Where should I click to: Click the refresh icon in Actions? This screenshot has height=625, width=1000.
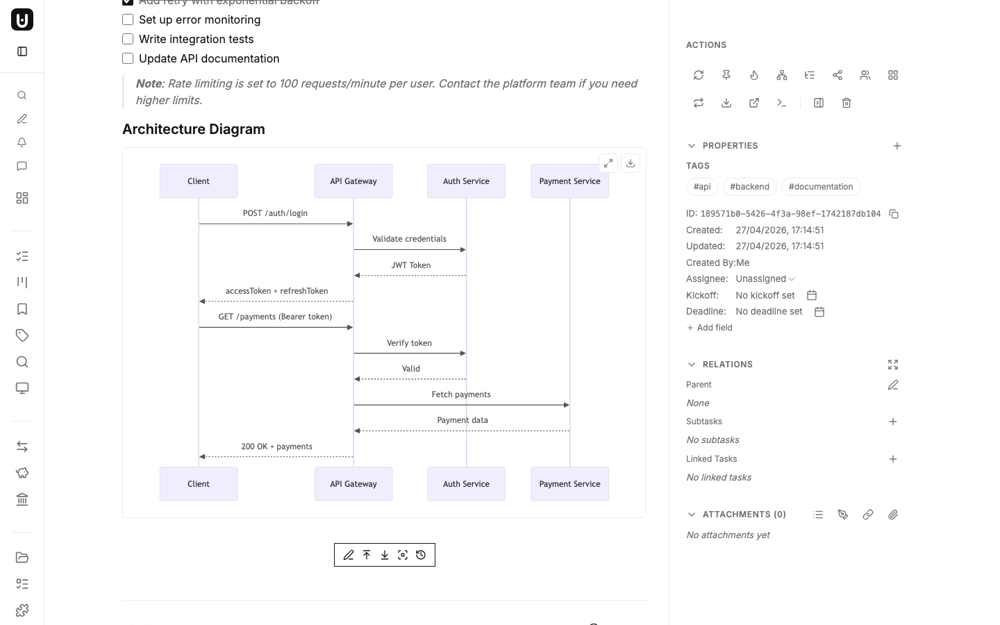click(x=699, y=75)
